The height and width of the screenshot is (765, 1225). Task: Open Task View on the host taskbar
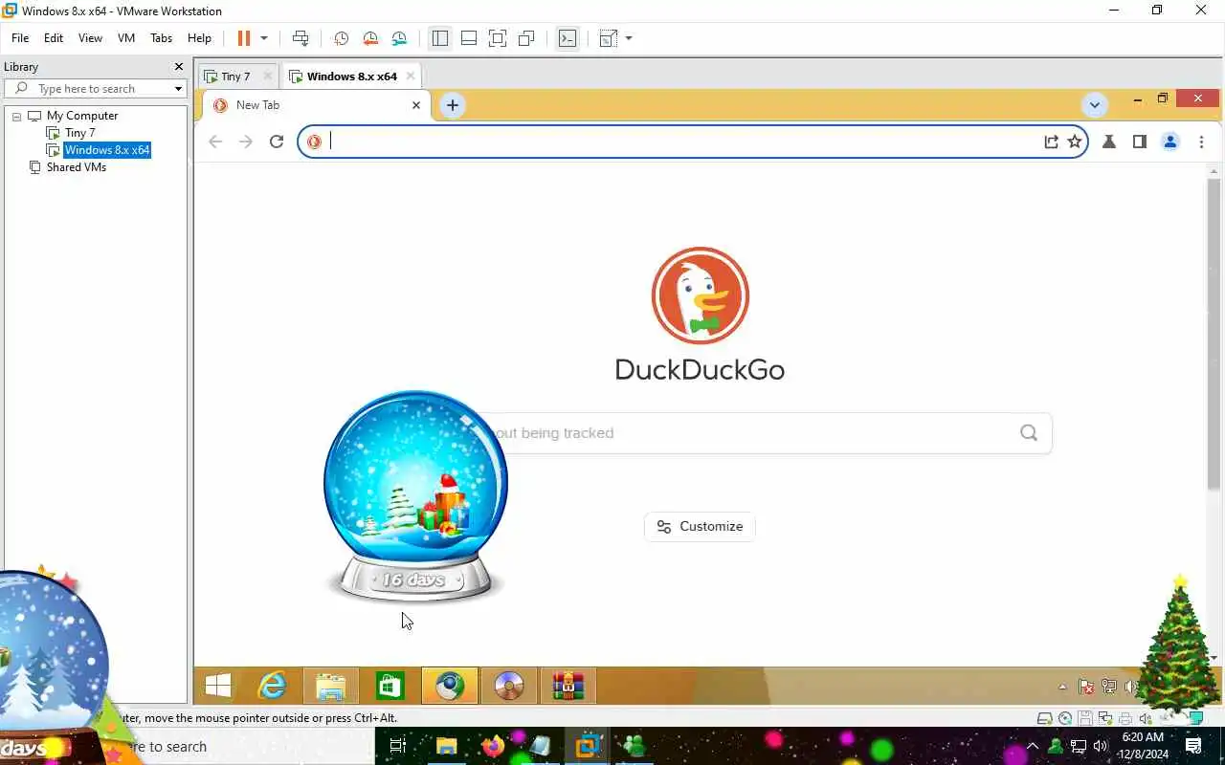coord(398,746)
